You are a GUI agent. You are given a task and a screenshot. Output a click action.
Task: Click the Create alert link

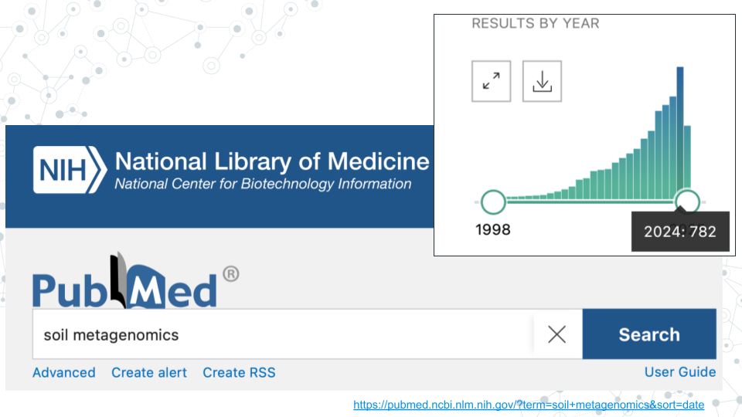[149, 373]
